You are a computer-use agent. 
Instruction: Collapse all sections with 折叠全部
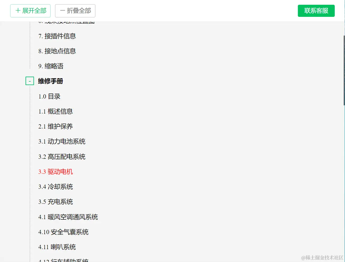click(75, 11)
